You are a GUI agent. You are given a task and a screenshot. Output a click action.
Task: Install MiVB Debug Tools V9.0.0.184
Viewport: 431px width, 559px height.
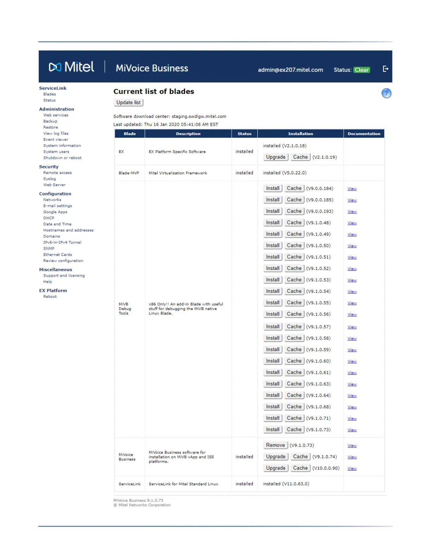(x=273, y=188)
